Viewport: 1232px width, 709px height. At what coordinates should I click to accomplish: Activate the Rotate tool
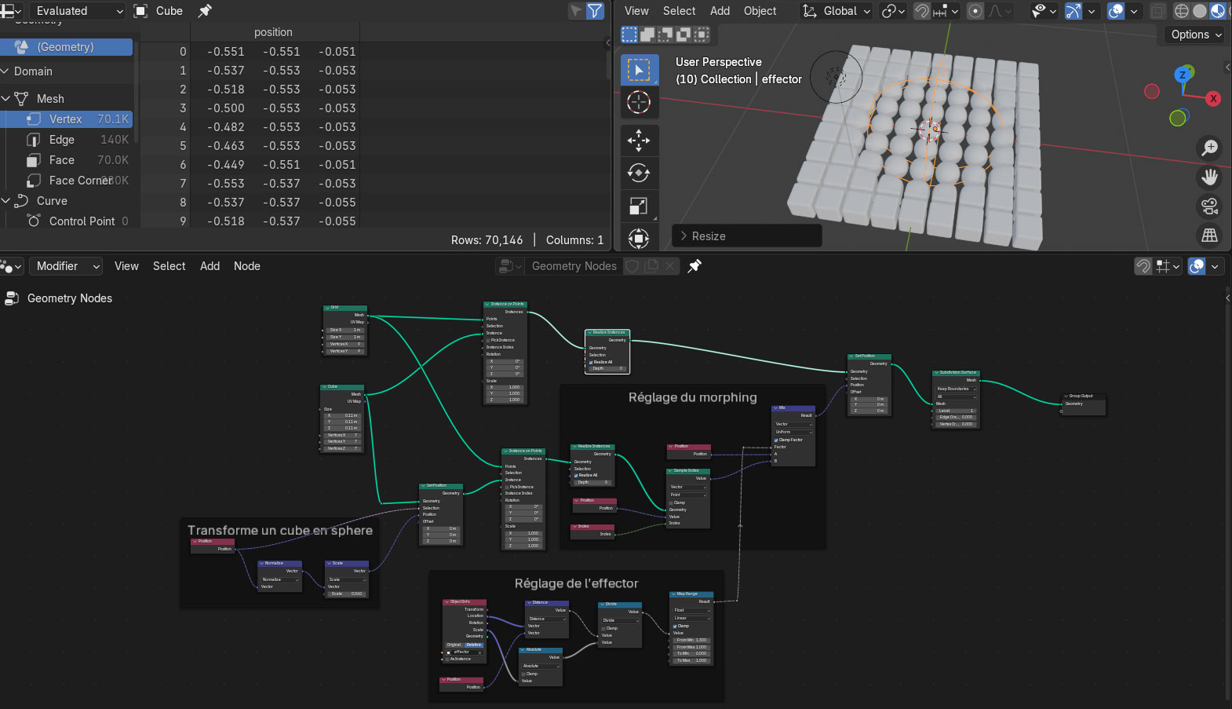tap(639, 174)
